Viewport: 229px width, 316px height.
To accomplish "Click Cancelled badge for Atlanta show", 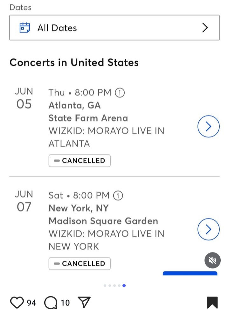I will [x=80, y=161].
